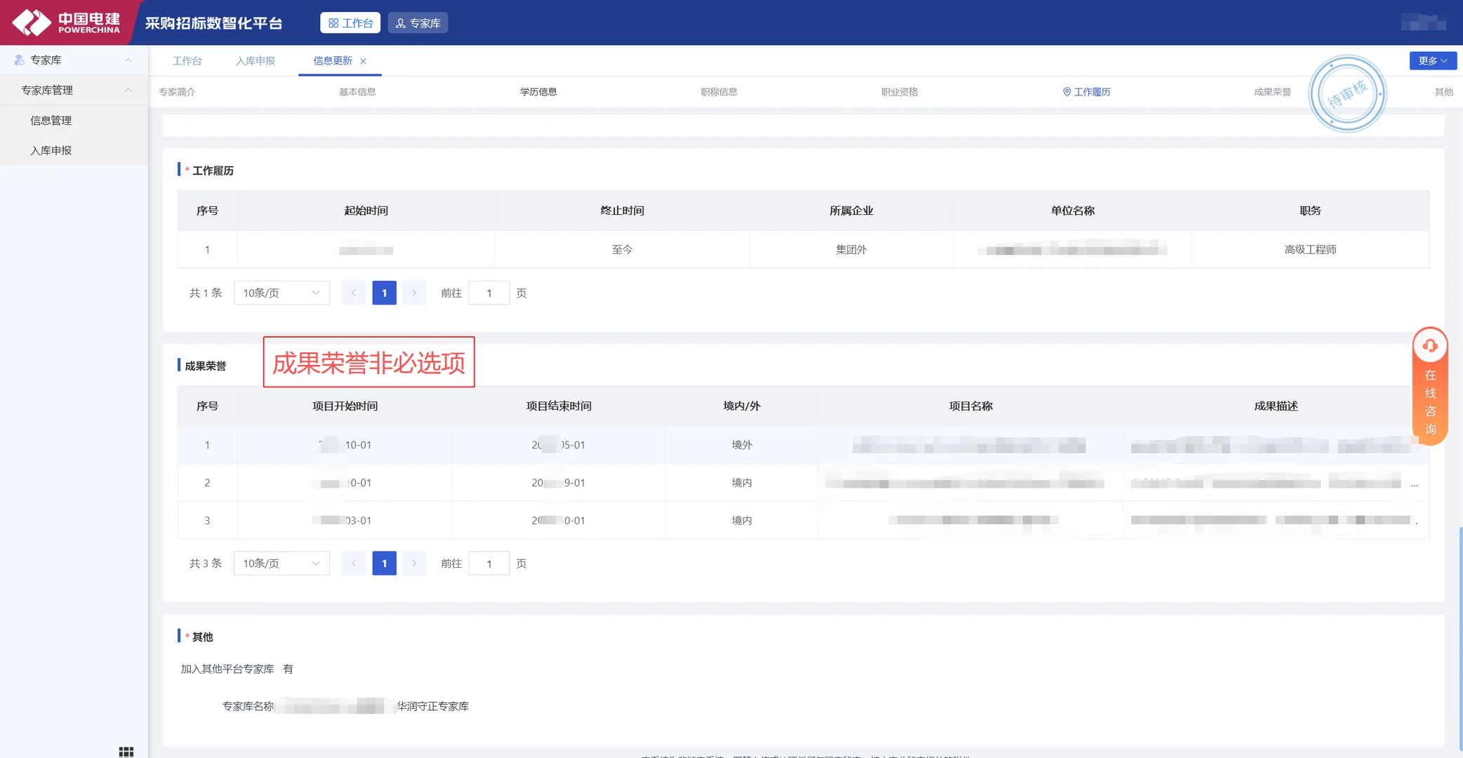The height and width of the screenshot is (758, 1463).
Task: Open the 10条/页 dropdown under 工作履历
Action: [281, 293]
